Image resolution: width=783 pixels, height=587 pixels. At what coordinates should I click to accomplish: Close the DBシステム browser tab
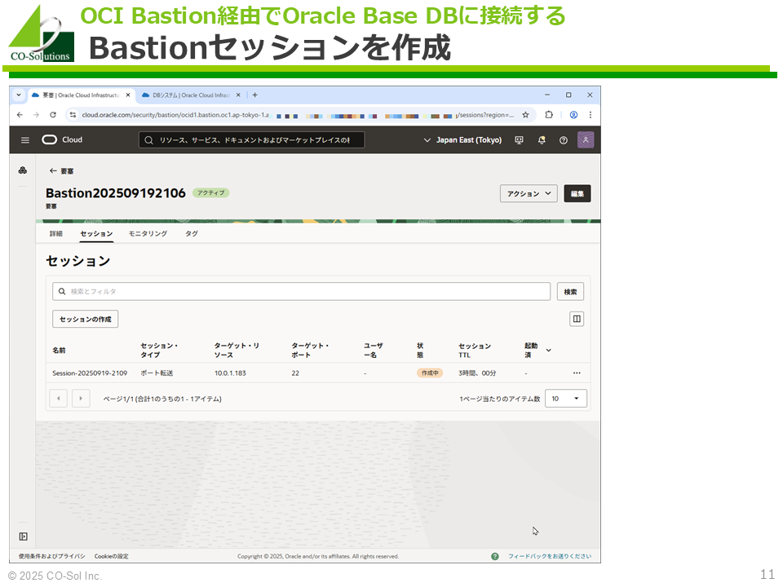[238, 95]
